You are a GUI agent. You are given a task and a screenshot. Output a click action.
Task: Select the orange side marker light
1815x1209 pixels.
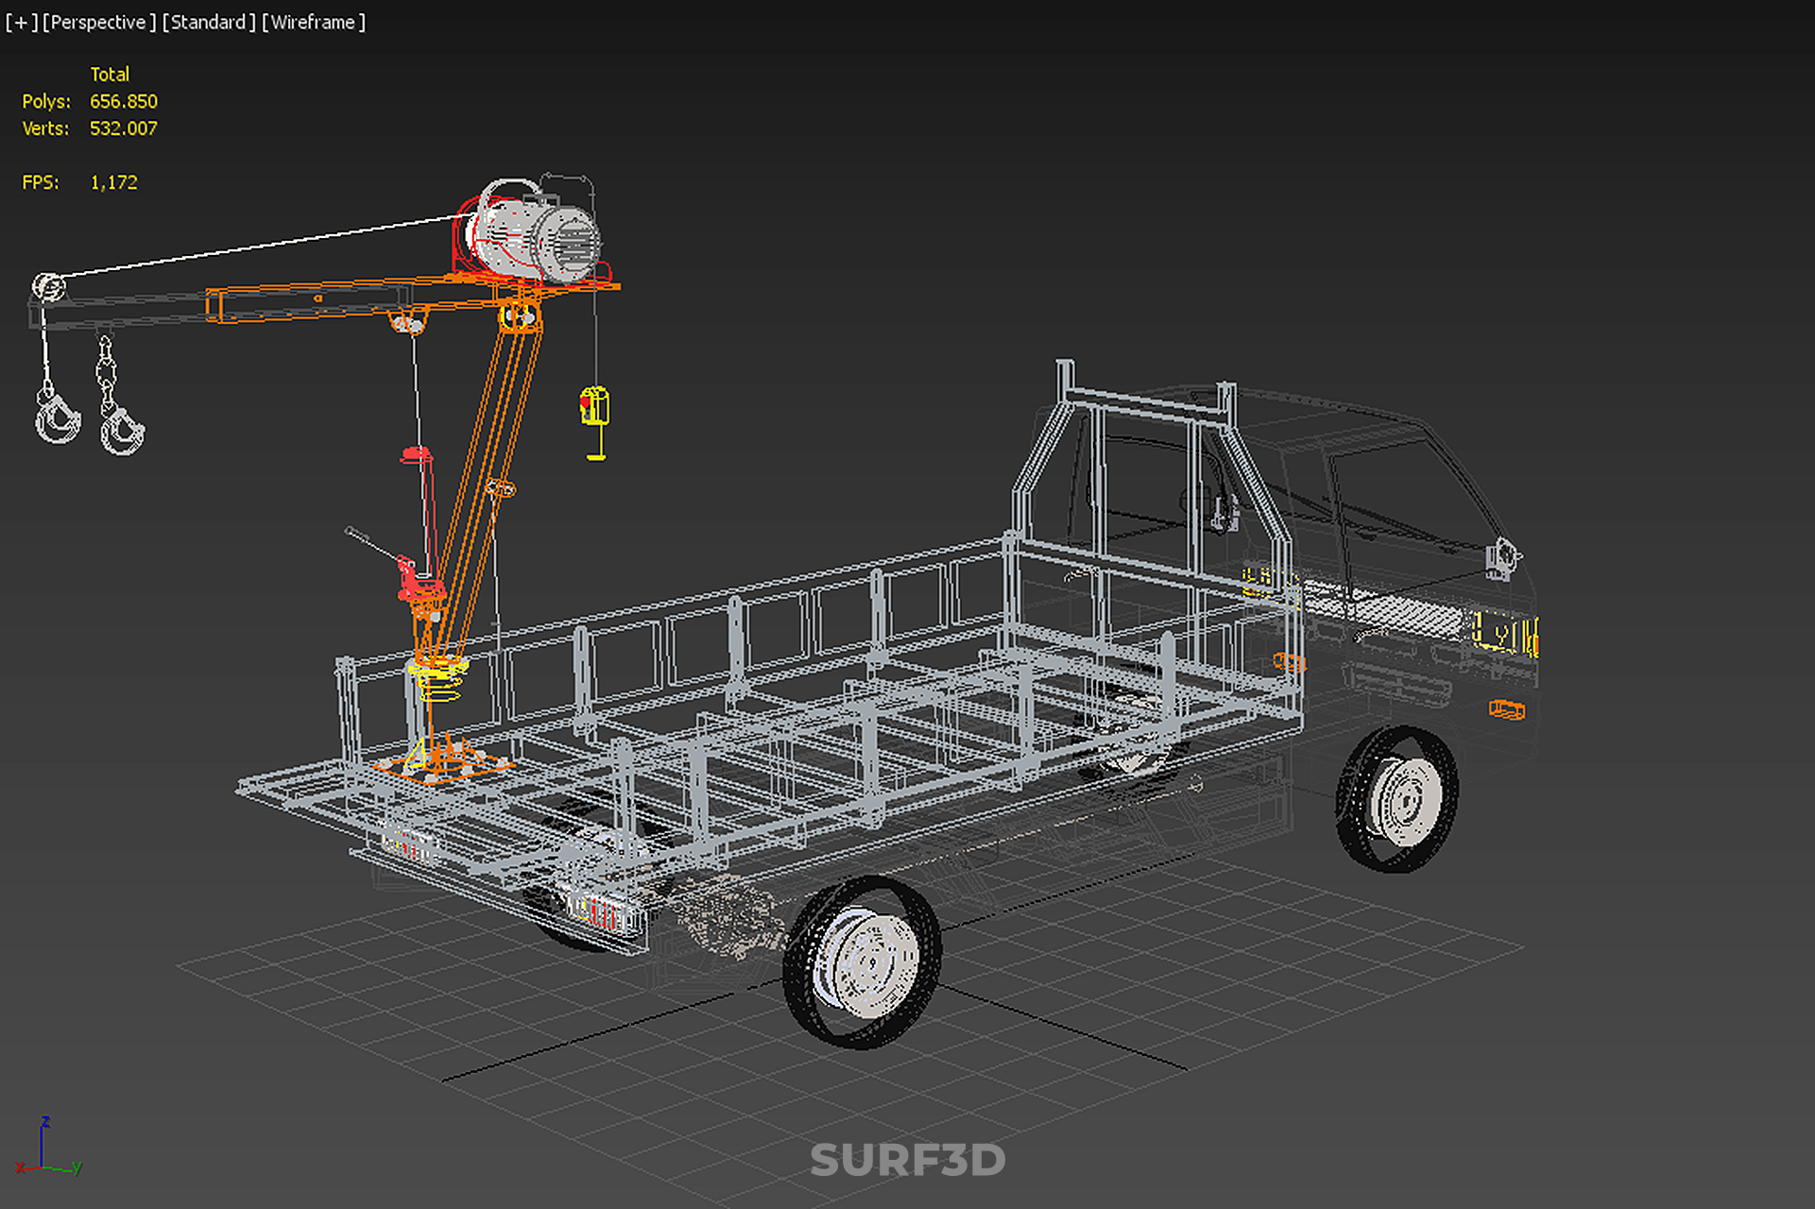(x=1506, y=708)
